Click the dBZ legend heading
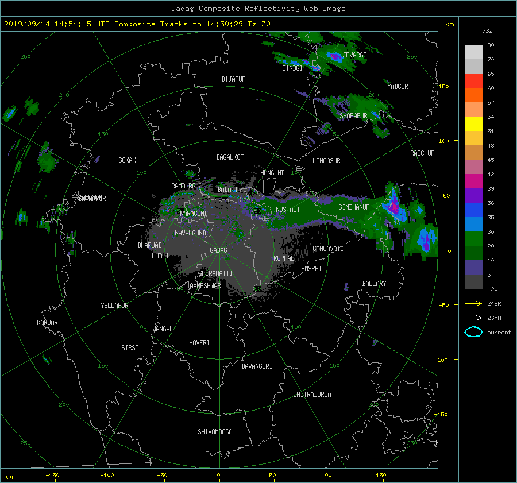The width and height of the screenshot is (517, 483). click(x=487, y=30)
